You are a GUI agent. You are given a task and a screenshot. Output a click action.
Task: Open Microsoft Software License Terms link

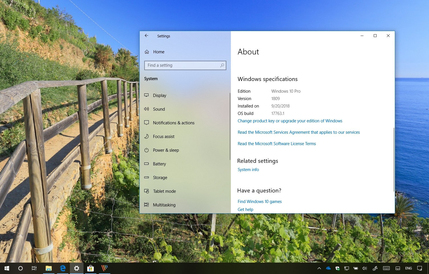click(277, 144)
